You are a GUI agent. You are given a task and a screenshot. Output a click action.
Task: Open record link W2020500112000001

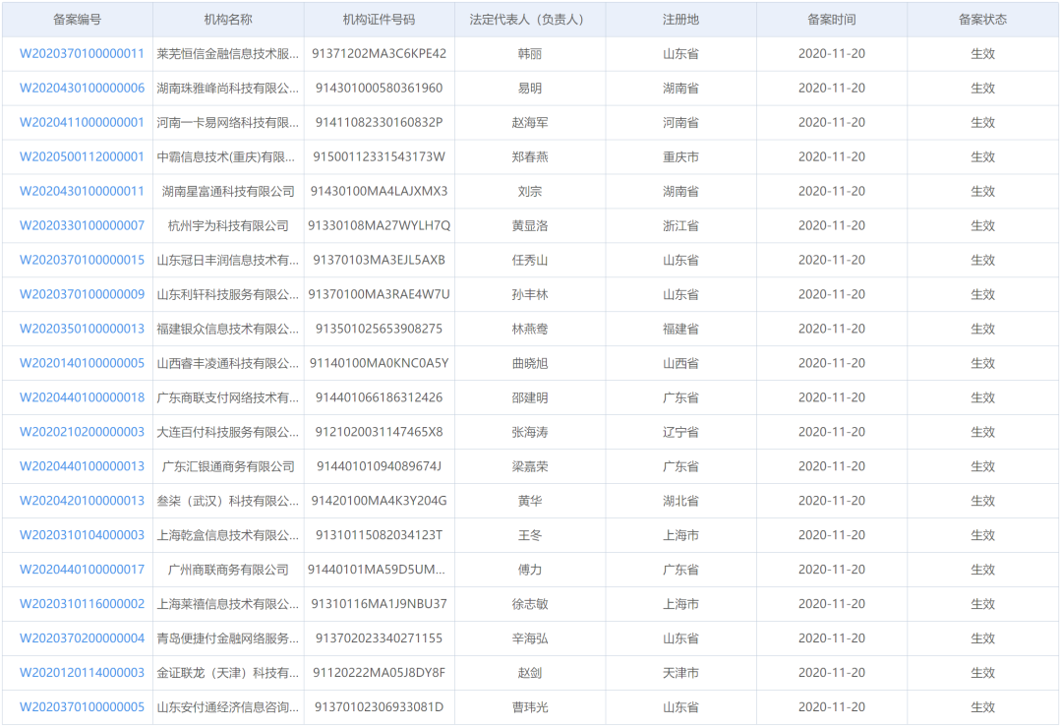tap(82, 156)
